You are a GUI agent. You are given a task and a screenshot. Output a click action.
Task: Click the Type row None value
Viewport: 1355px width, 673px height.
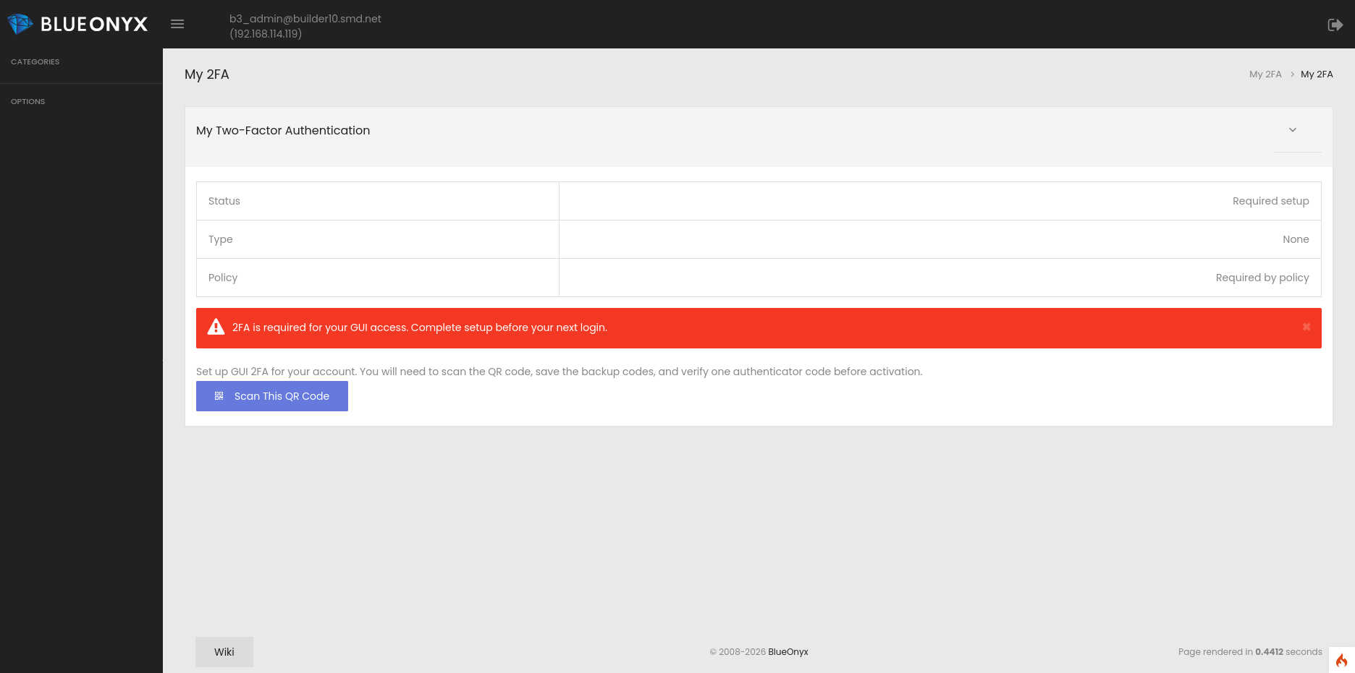[x=1296, y=239]
